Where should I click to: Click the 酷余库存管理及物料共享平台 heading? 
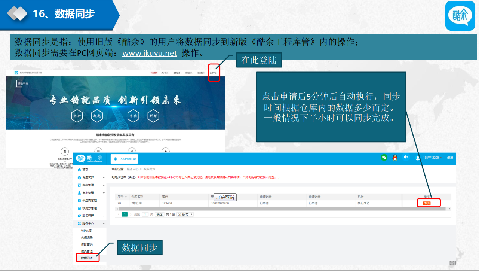[x=115, y=135]
